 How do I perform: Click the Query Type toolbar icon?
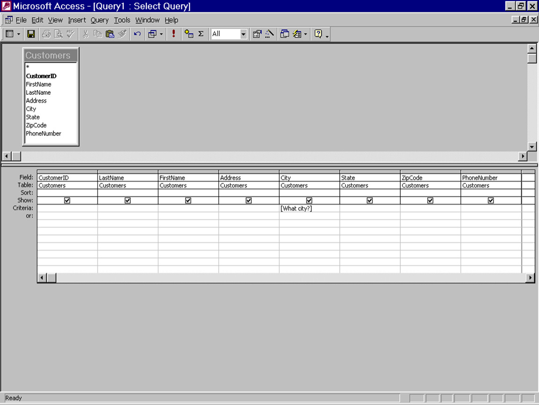point(152,34)
